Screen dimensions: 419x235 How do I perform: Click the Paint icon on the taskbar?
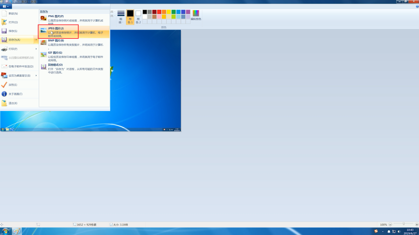tap(17, 231)
